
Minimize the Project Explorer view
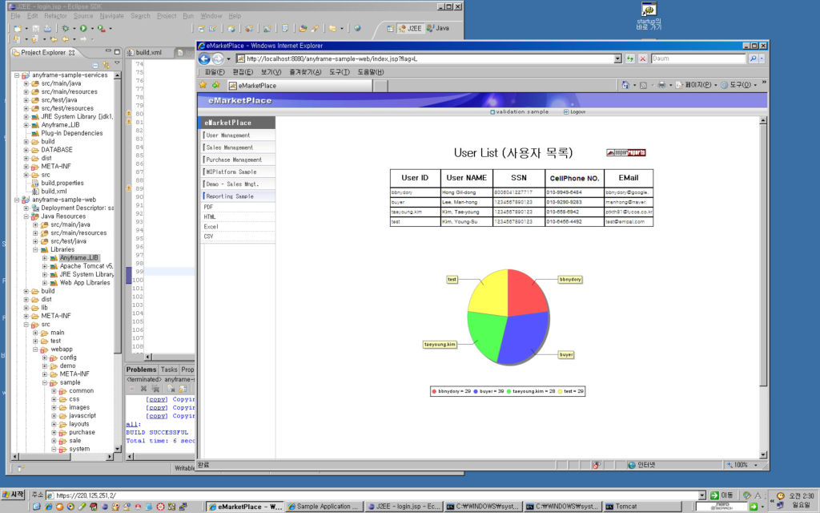pyautogui.click(x=108, y=51)
